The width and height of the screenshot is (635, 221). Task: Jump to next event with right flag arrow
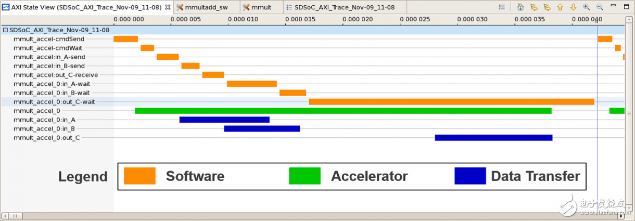point(547,7)
